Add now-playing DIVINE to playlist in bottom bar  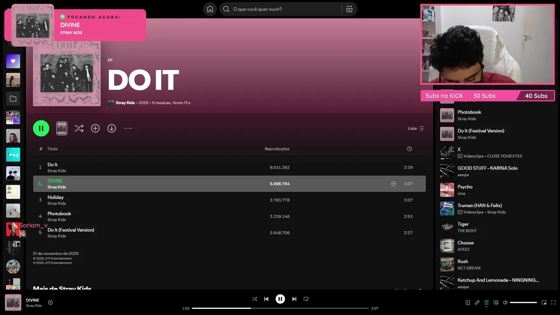click(x=50, y=302)
